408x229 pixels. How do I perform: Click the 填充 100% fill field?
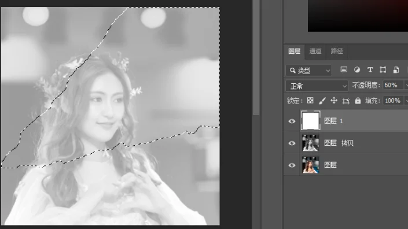tap(394, 101)
